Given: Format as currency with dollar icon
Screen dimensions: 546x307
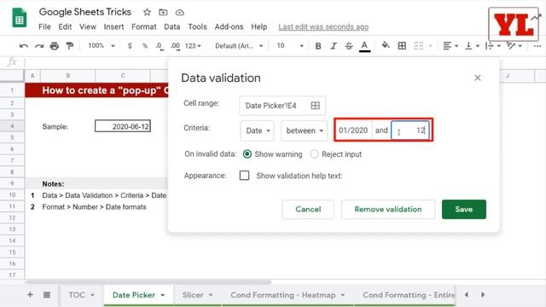Looking at the screenshot, I should (x=130, y=46).
